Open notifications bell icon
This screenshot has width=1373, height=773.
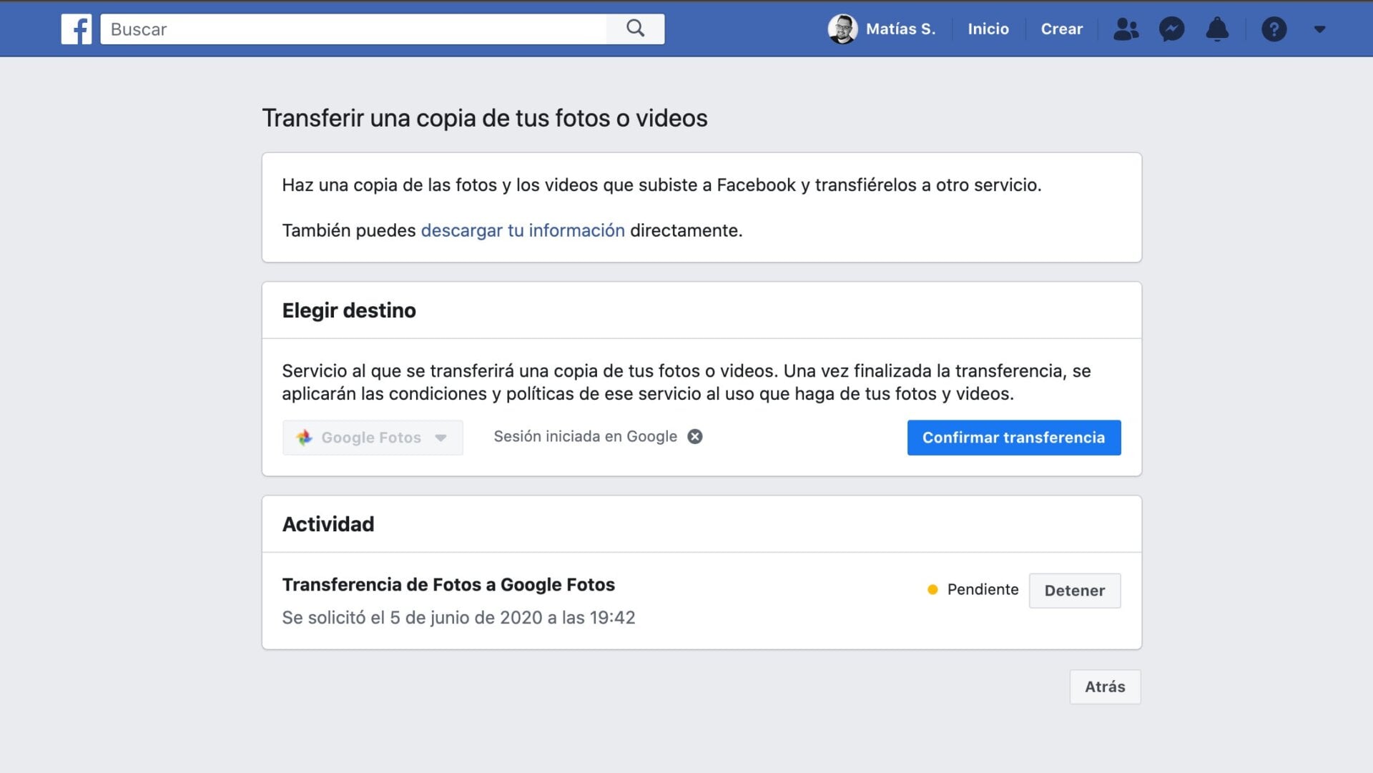(x=1216, y=29)
